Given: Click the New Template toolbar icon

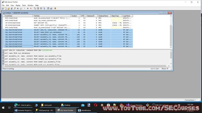Looking at the screenshot, I should click(6, 8).
